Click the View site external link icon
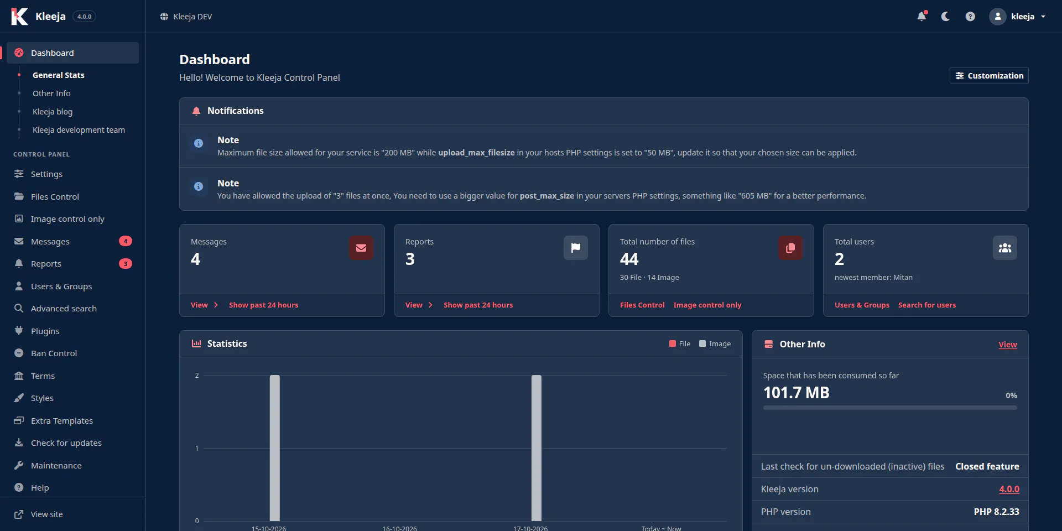 click(x=19, y=514)
